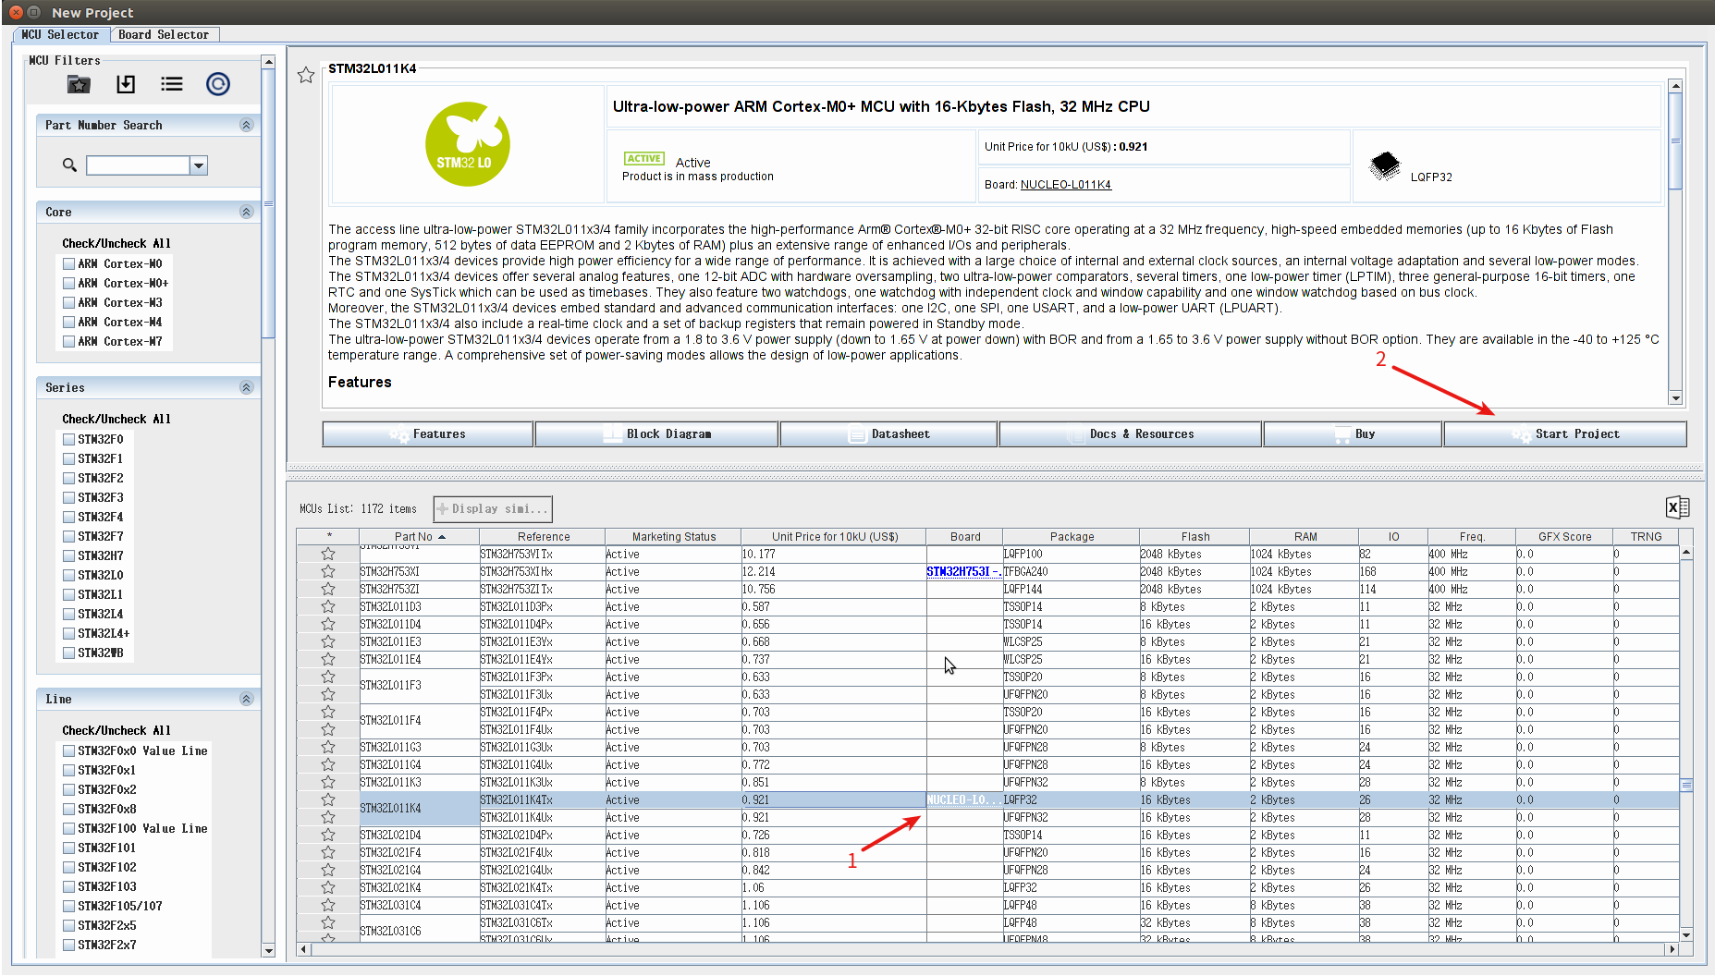Image resolution: width=1715 pixels, height=976 pixels.
Task: Open the Features tab button
Action: click(x=427, y=433)
